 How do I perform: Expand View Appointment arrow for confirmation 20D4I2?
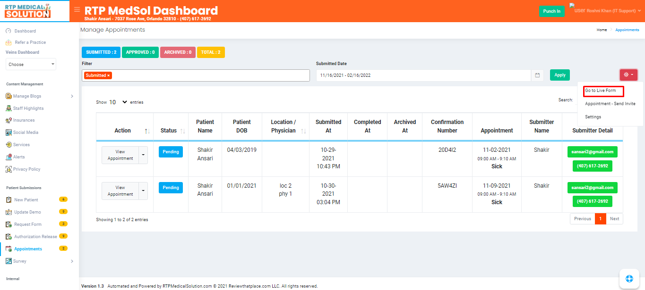143,155
